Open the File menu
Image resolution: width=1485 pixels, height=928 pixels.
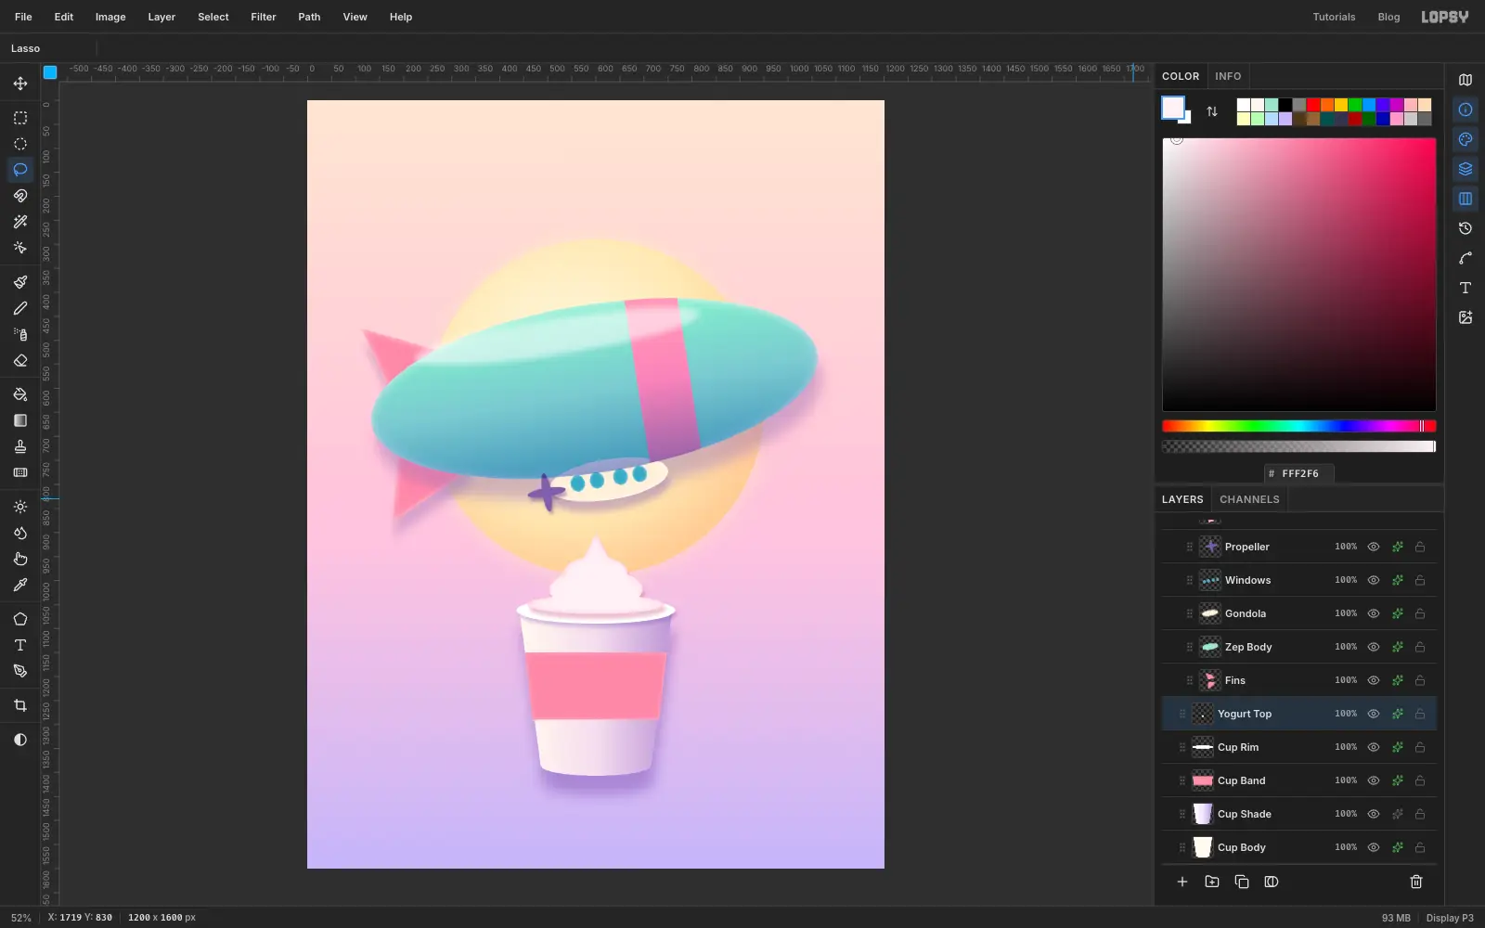click(23, 17)
